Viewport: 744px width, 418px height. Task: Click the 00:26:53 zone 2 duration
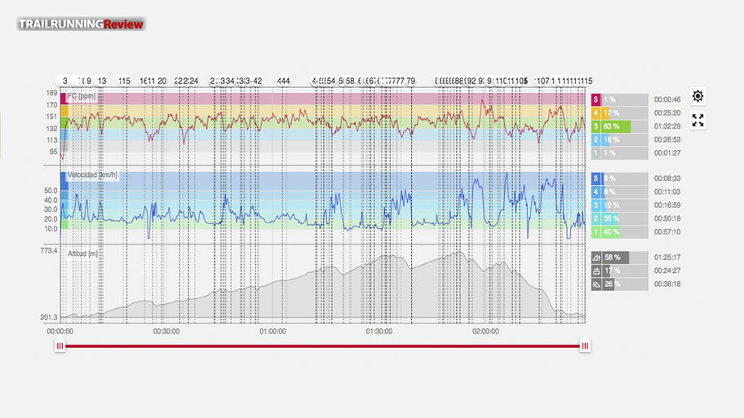(667, 140)
